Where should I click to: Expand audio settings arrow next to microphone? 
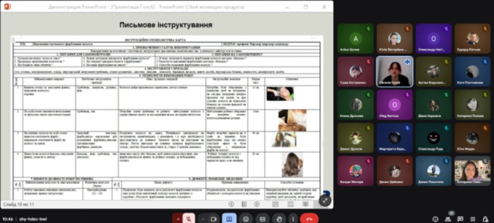178,219
